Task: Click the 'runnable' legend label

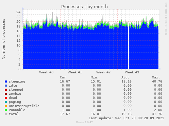Action: 17,110
